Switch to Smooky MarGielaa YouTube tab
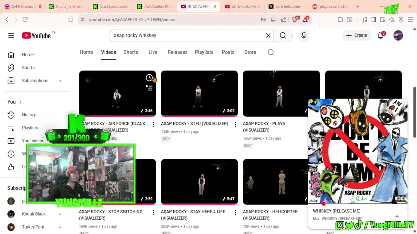417x234 pixels. pos(243,6)
